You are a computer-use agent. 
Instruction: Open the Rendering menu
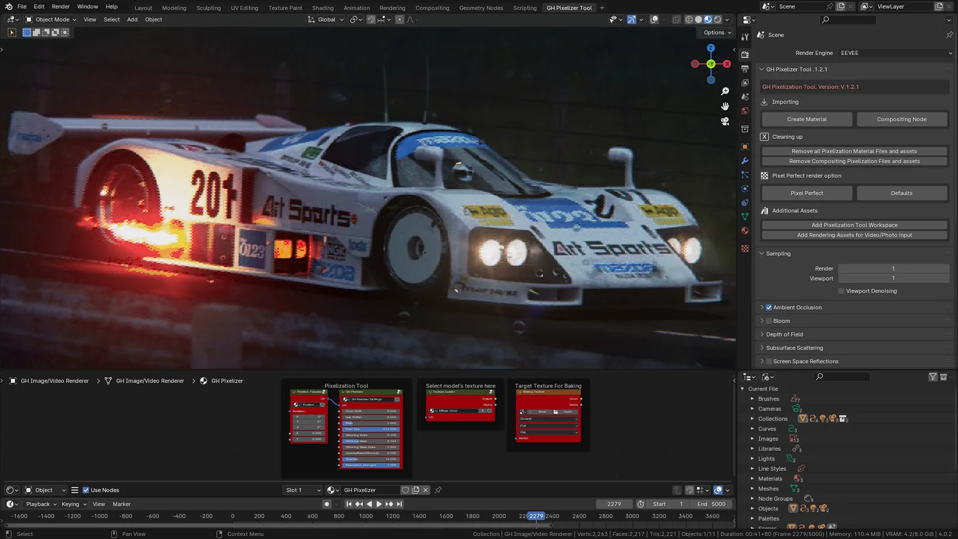tap(392, 8)
